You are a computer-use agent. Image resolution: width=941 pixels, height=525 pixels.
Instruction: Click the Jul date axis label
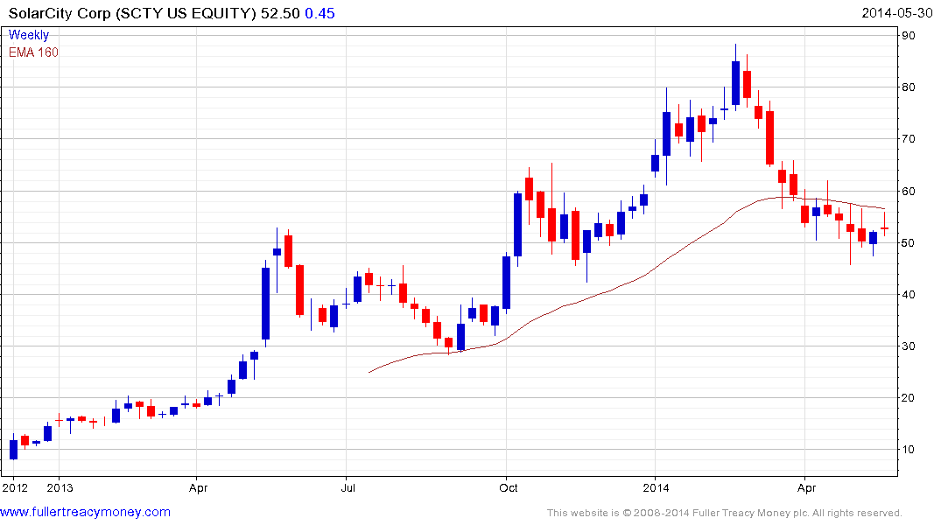coord(348,487)
